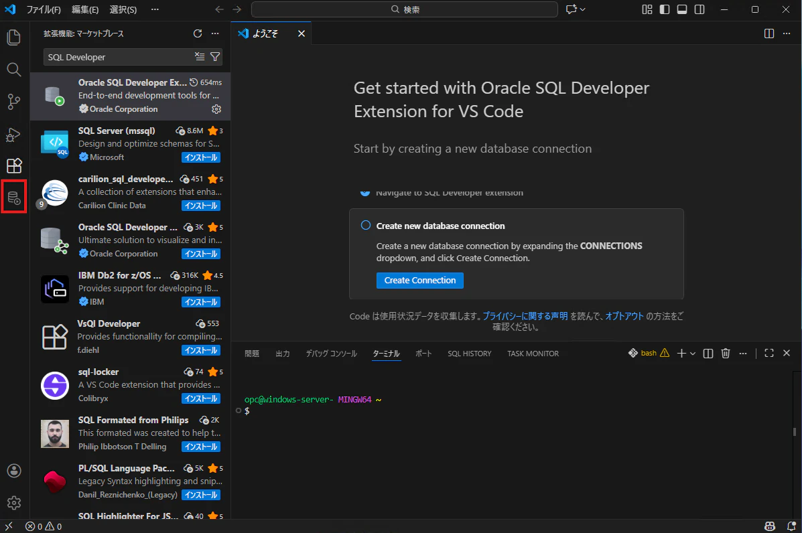Toggle secondary side bar visibility
Image resolution: width=802 pixels, height=533 pixels.
[699, 9]
